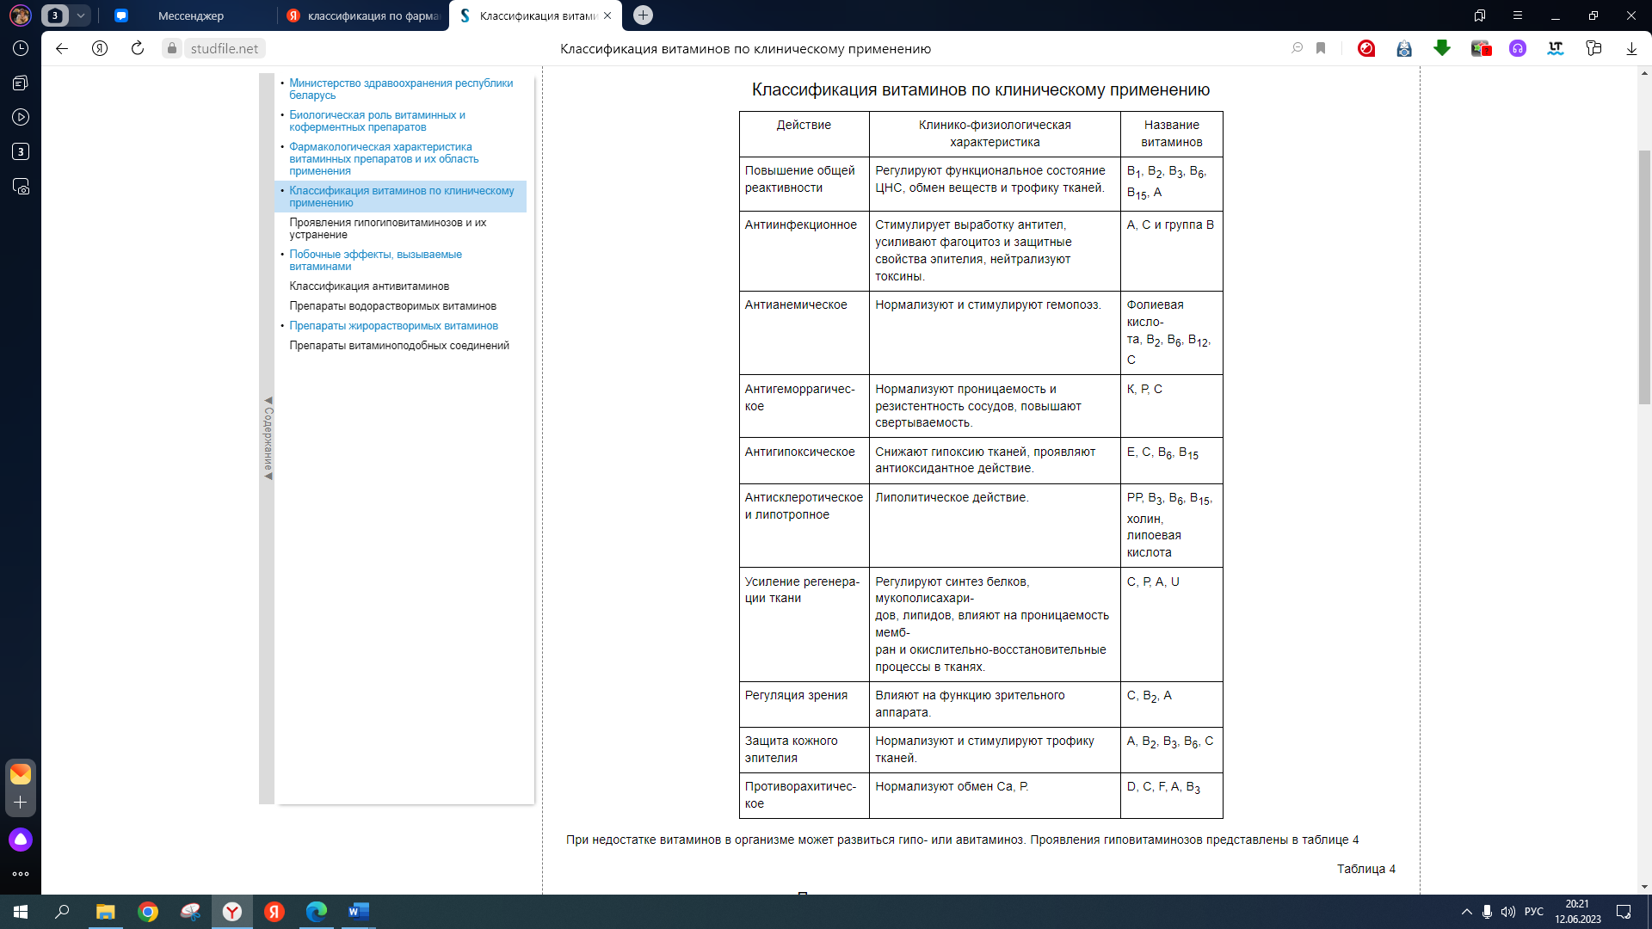Viewport: 1652px width, 929px height.
Task: Open the Windows Start menu
Action: coord(21,912)
